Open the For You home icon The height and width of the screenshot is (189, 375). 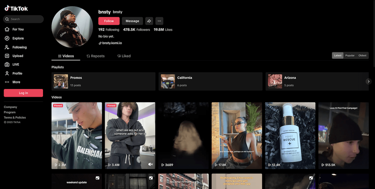click(7, 29)
